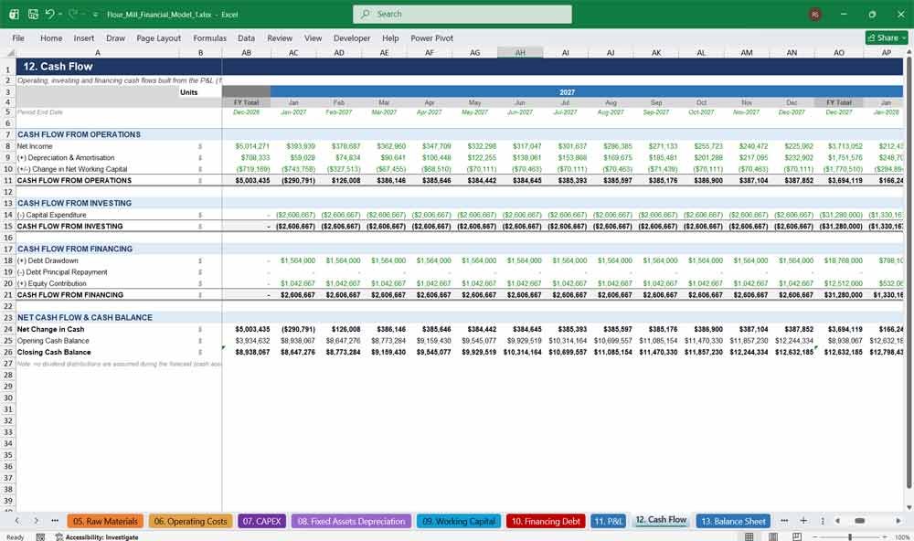Open Customize Quick Access Toolbar dropdown
The image size is (914, 541).
pyautogui.click(x=95, y=15)
